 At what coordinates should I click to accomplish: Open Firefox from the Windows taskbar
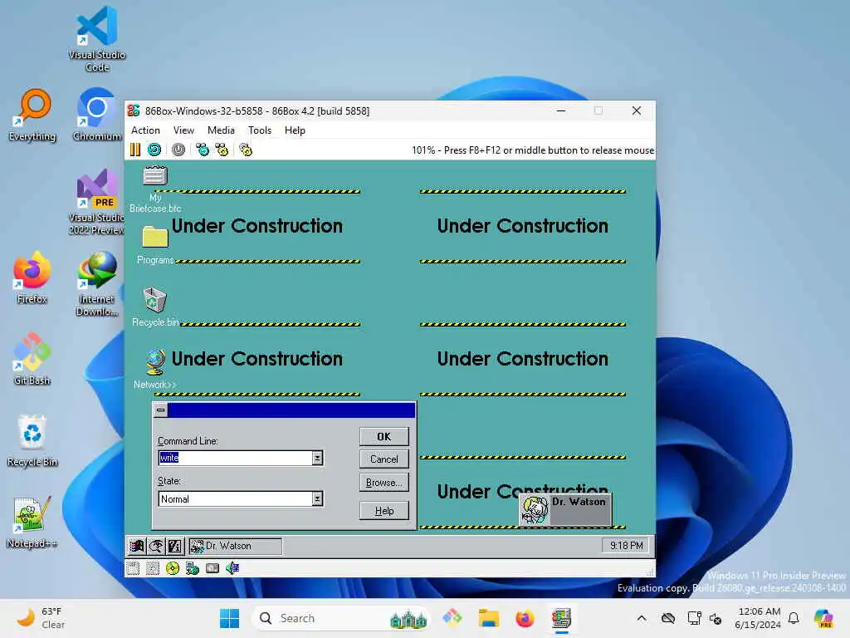pos(525,618)
